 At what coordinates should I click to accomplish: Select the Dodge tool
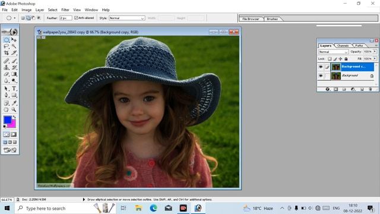[x=14, y=81]
